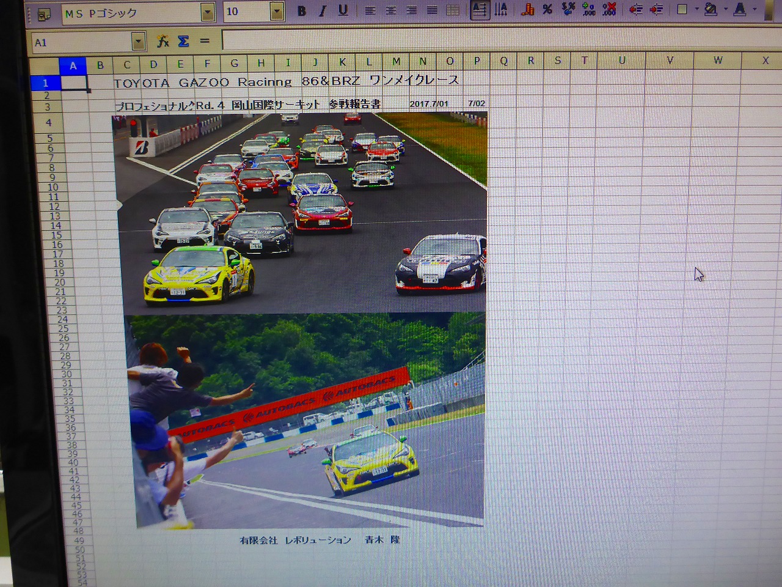This screenshot has width=782, height=587.
Task: Click the Function equals icon
Action: tap(204, 41)
